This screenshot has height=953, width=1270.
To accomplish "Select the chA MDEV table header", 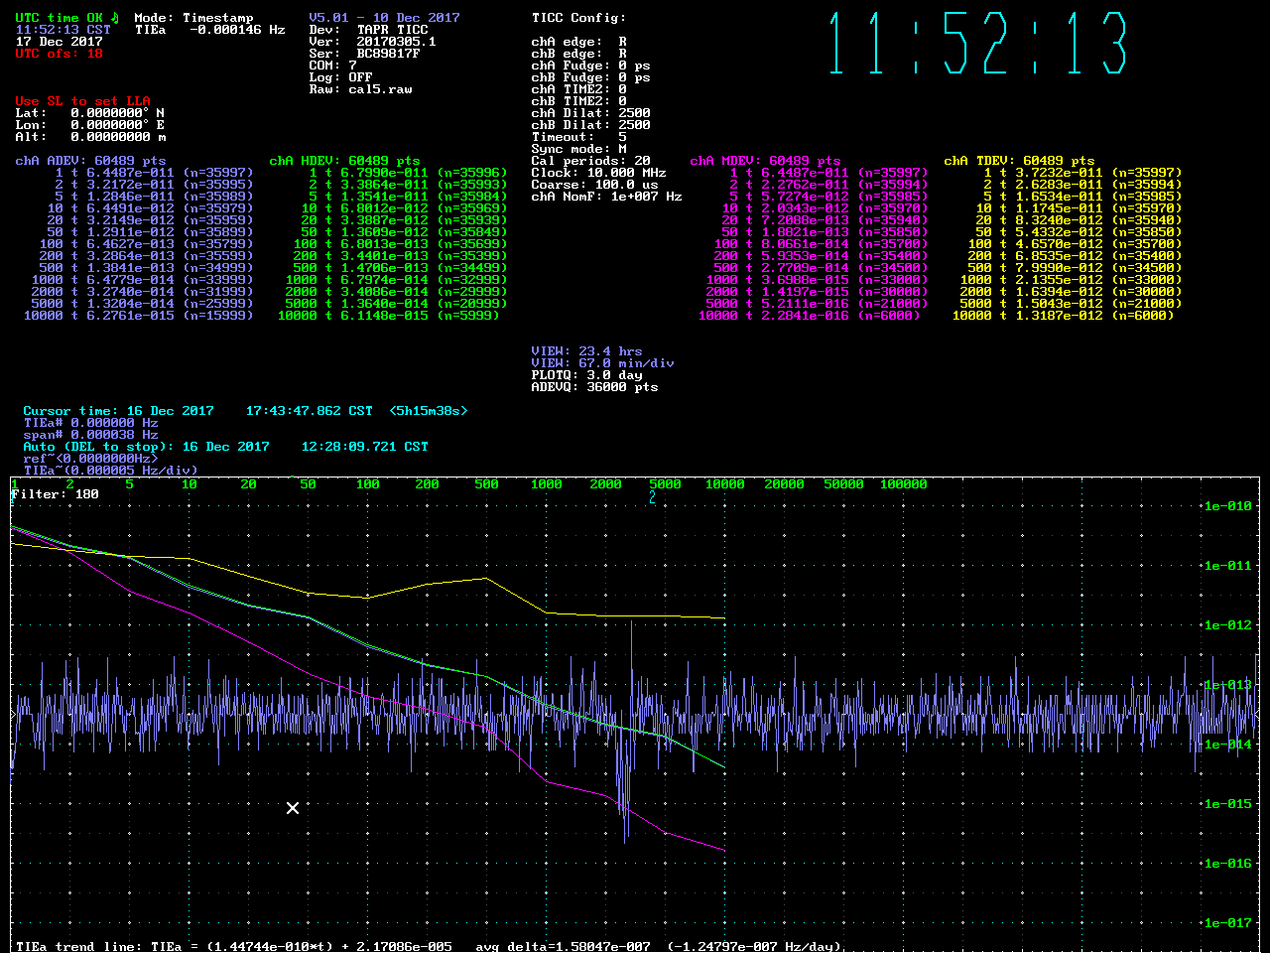I will (765, 161).
